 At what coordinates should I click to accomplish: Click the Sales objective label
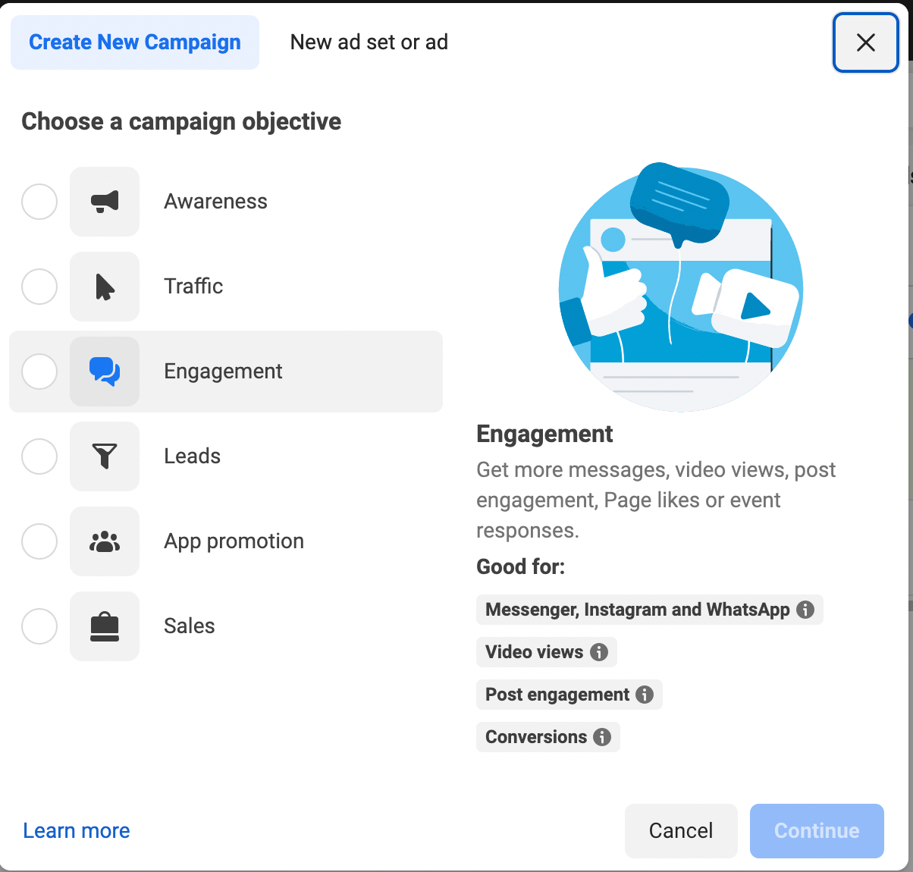point(190,626)
